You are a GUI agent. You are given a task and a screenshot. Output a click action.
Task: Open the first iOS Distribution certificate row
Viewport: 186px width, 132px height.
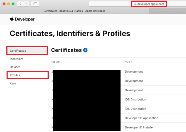pos(135,99)
